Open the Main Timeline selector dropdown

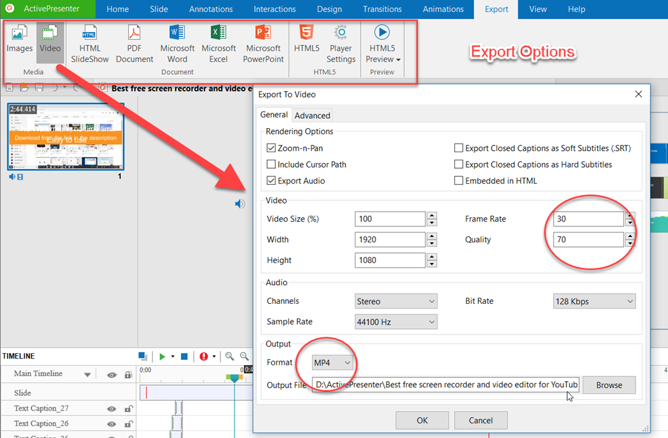coord(88,375)
